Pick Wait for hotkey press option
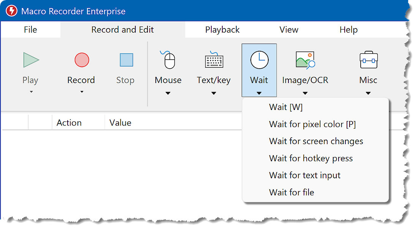 pos(311,158)
